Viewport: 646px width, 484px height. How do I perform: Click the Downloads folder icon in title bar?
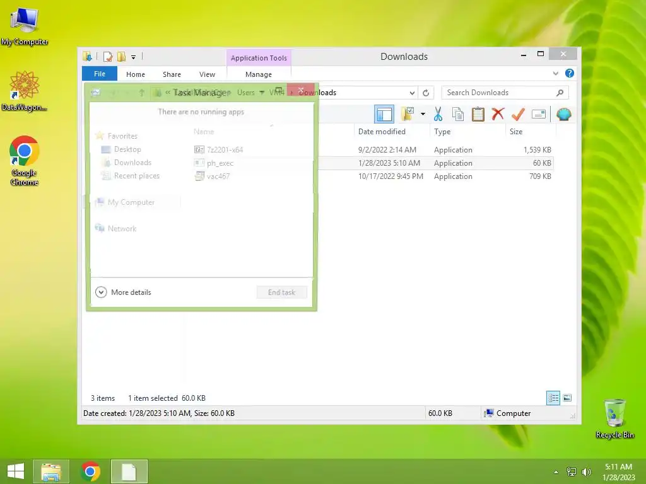[x=87, y=56]
